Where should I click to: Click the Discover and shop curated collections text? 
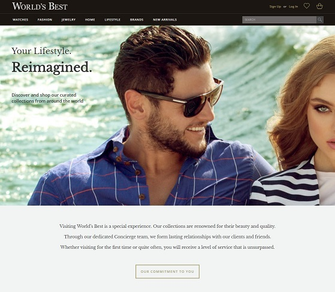click(47, 98)
